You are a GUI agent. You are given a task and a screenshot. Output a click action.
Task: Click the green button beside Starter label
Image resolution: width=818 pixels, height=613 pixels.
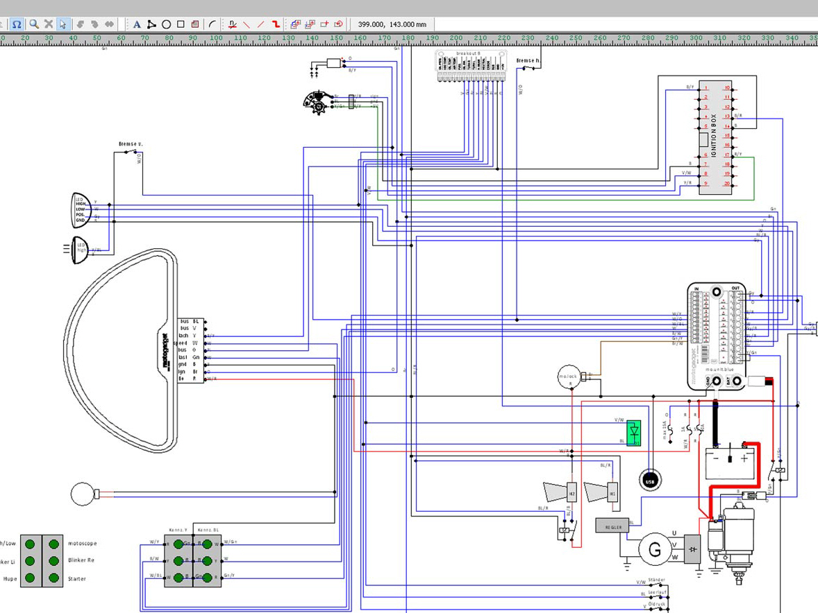point(53,578)
